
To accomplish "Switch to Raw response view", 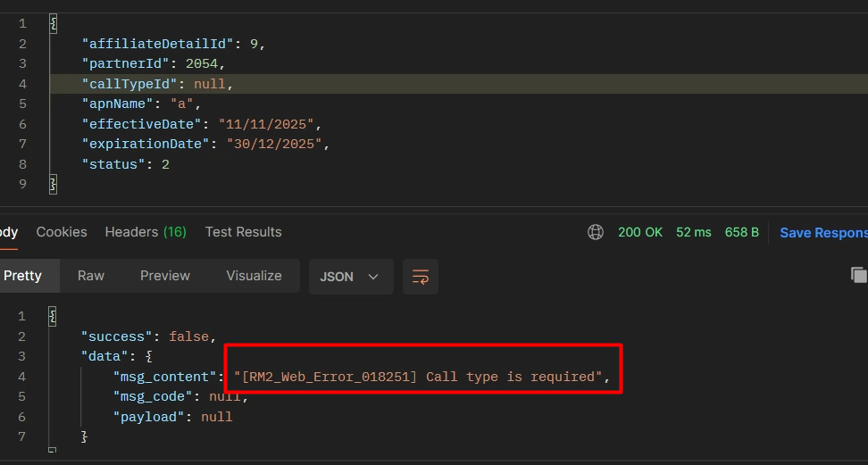I will pos(91,276).
